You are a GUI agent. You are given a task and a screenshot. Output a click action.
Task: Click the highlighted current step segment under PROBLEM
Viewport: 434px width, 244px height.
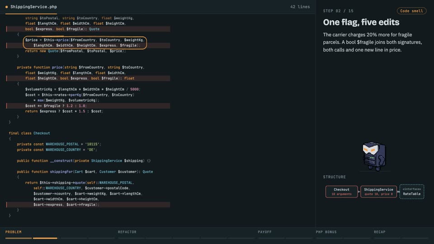click(x=45, y=238)
